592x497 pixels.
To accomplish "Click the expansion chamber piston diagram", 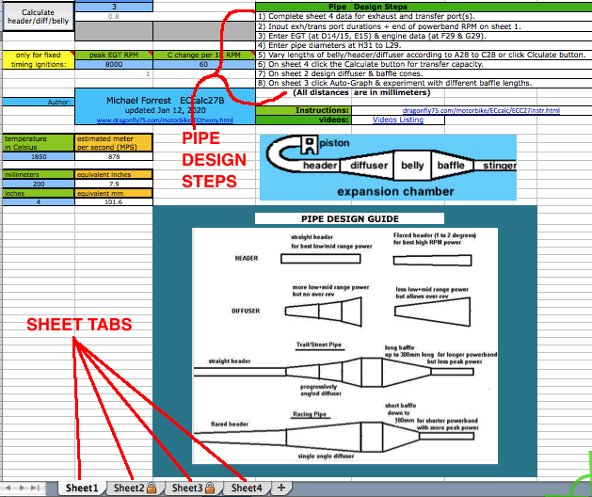I will [x=388, y=166].
